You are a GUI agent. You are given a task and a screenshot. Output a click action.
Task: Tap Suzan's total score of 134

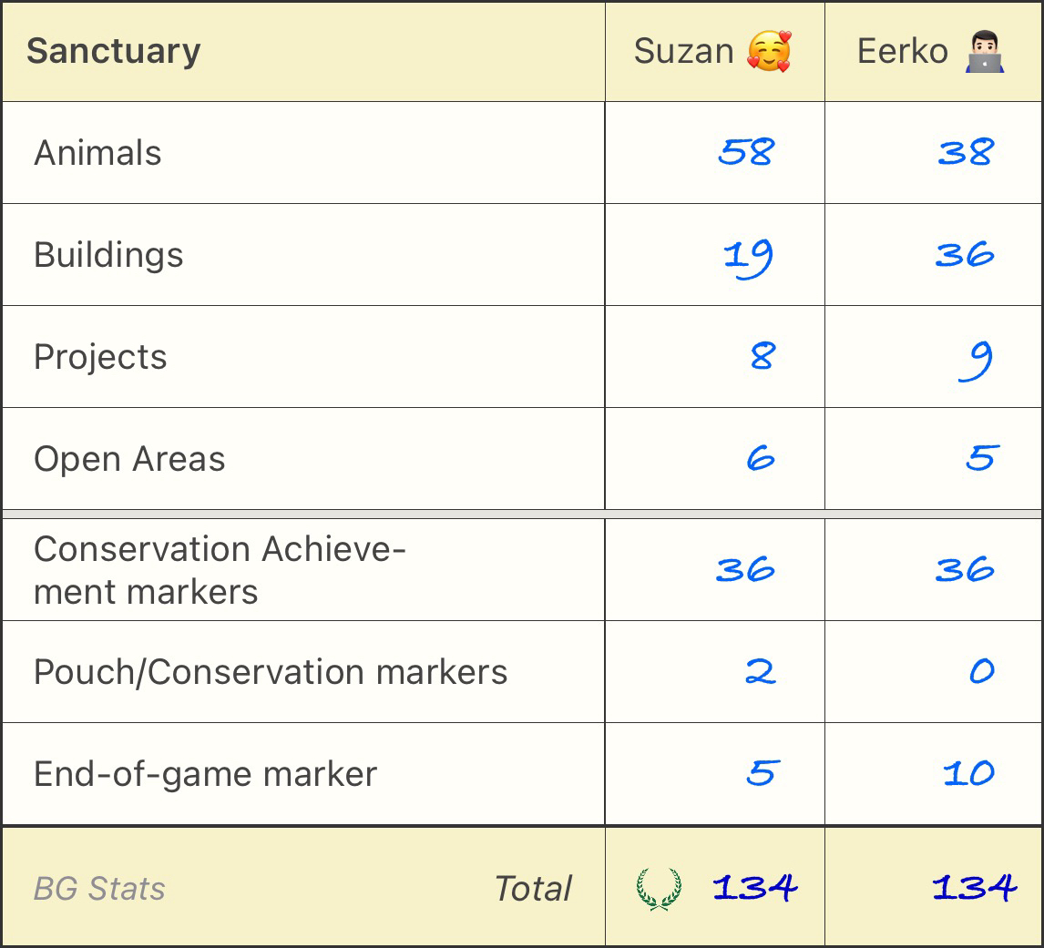point(755,887)
